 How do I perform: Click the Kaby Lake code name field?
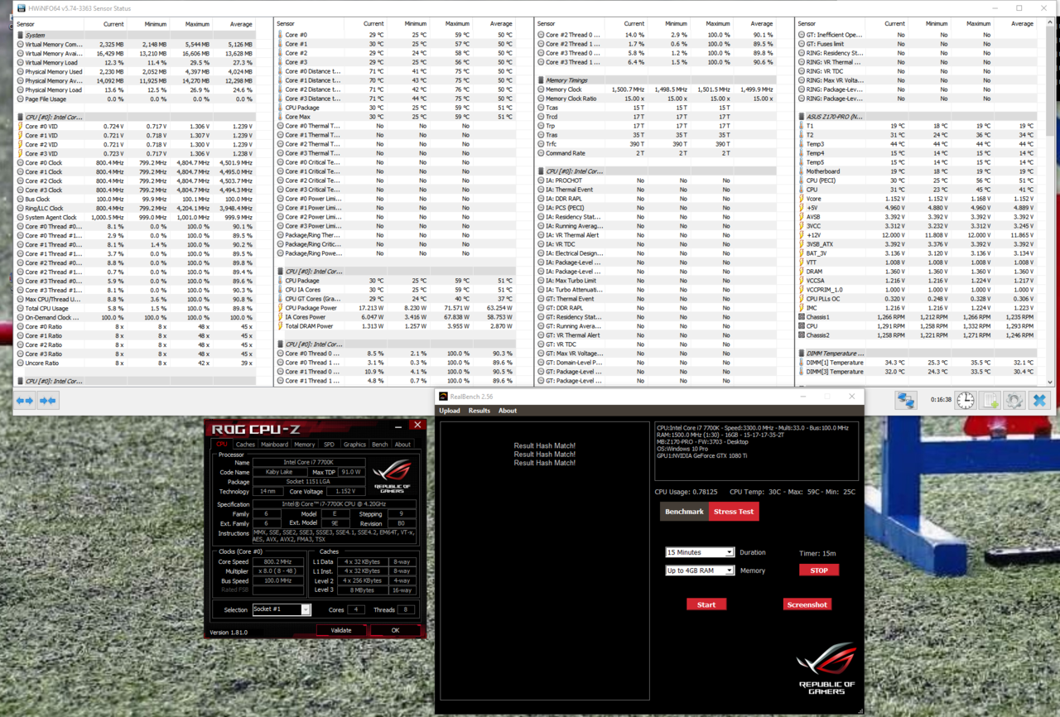click(279, 472)
